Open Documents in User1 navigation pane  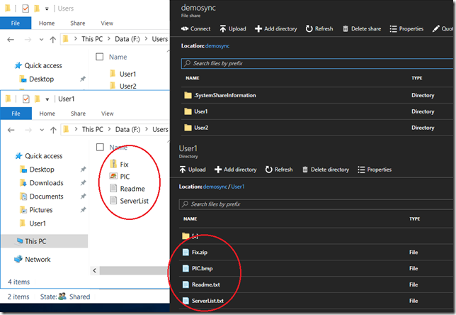(41, 197)
